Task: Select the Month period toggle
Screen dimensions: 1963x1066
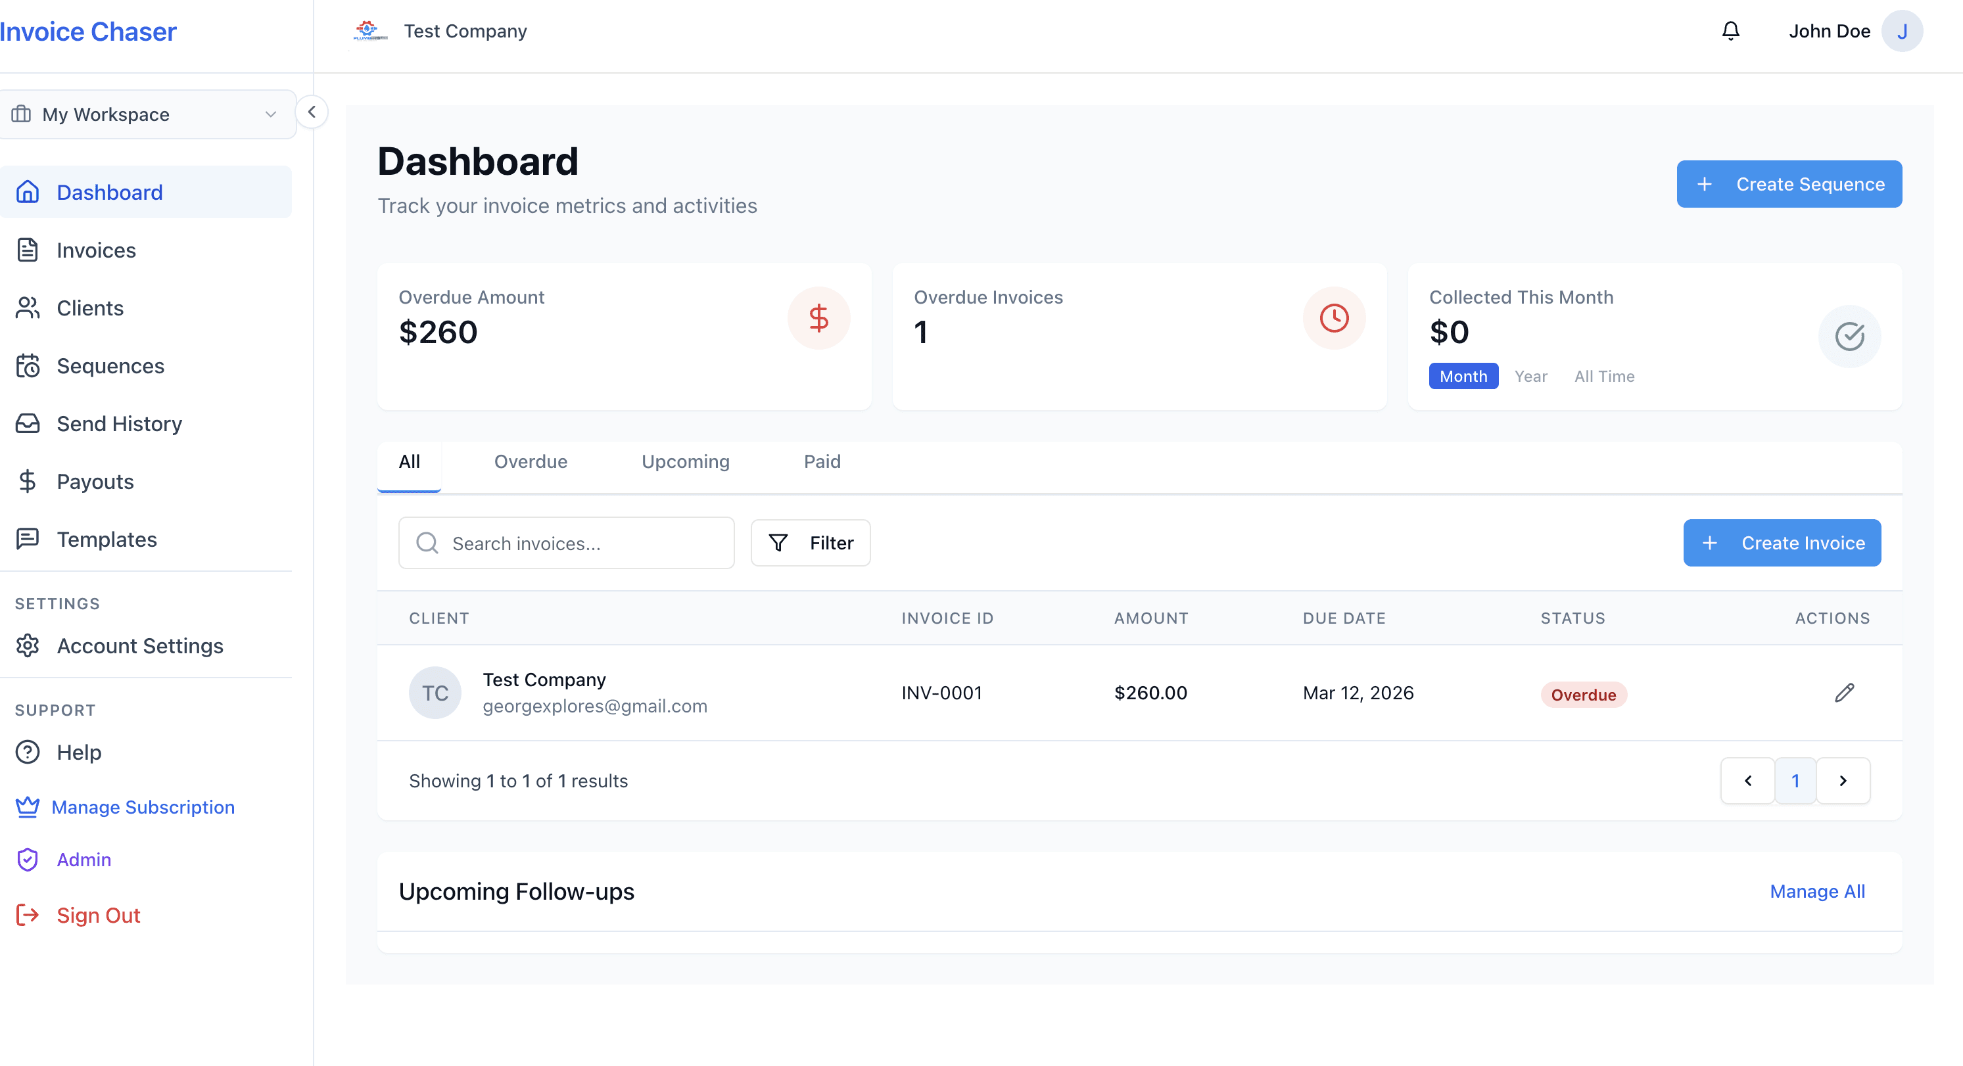Action: click(x=1462, y=377)
